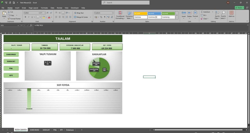The image size is (250, 133).
Task: Click the P&L dashboard button
Action: coord(11,68)
